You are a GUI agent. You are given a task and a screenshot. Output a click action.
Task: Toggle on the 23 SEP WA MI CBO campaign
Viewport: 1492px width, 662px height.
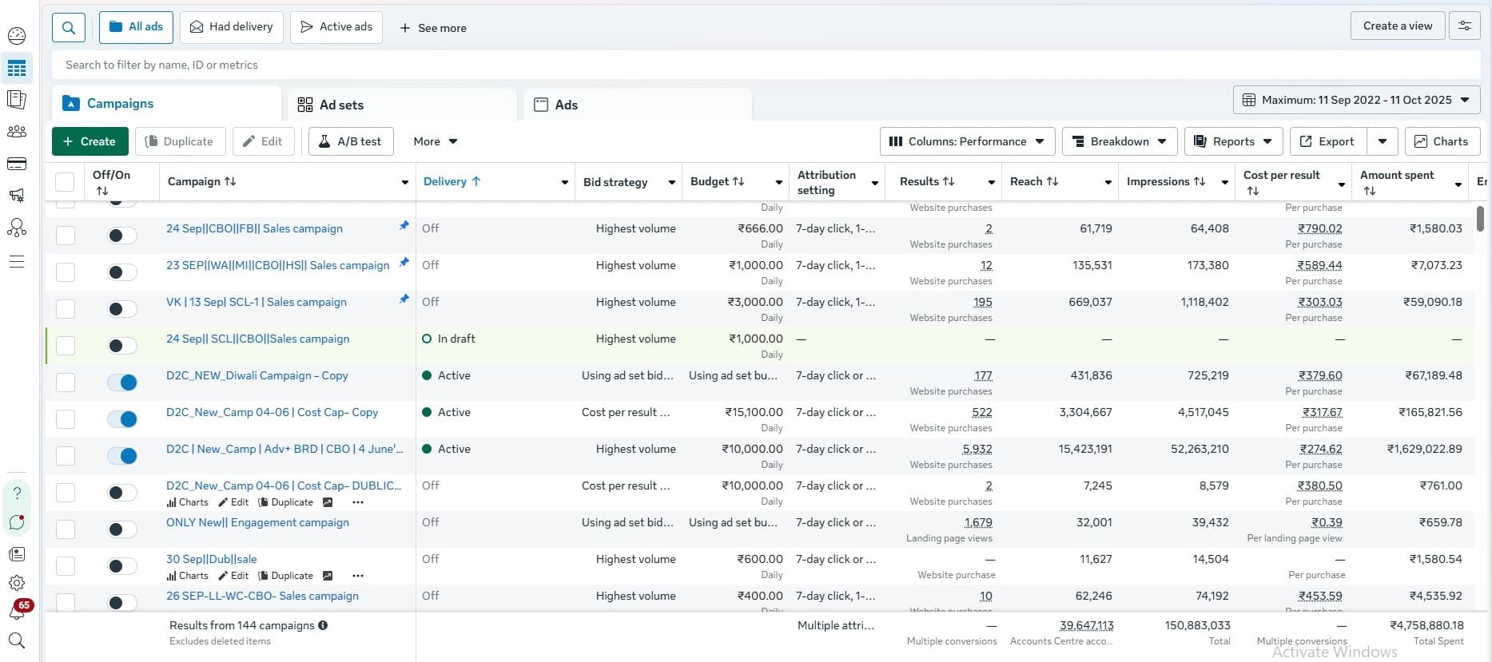pos(122,272)
